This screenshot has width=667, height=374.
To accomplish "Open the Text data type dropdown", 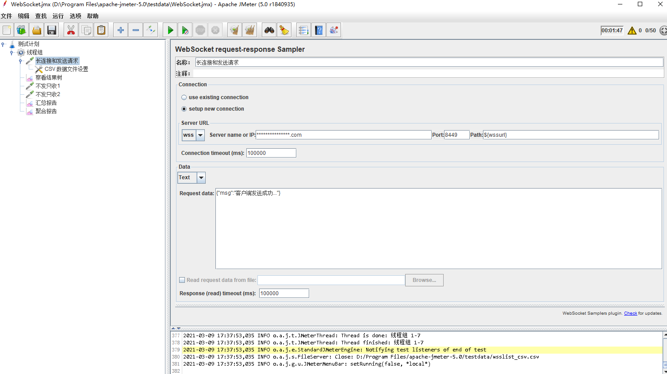I will (201, 177).
